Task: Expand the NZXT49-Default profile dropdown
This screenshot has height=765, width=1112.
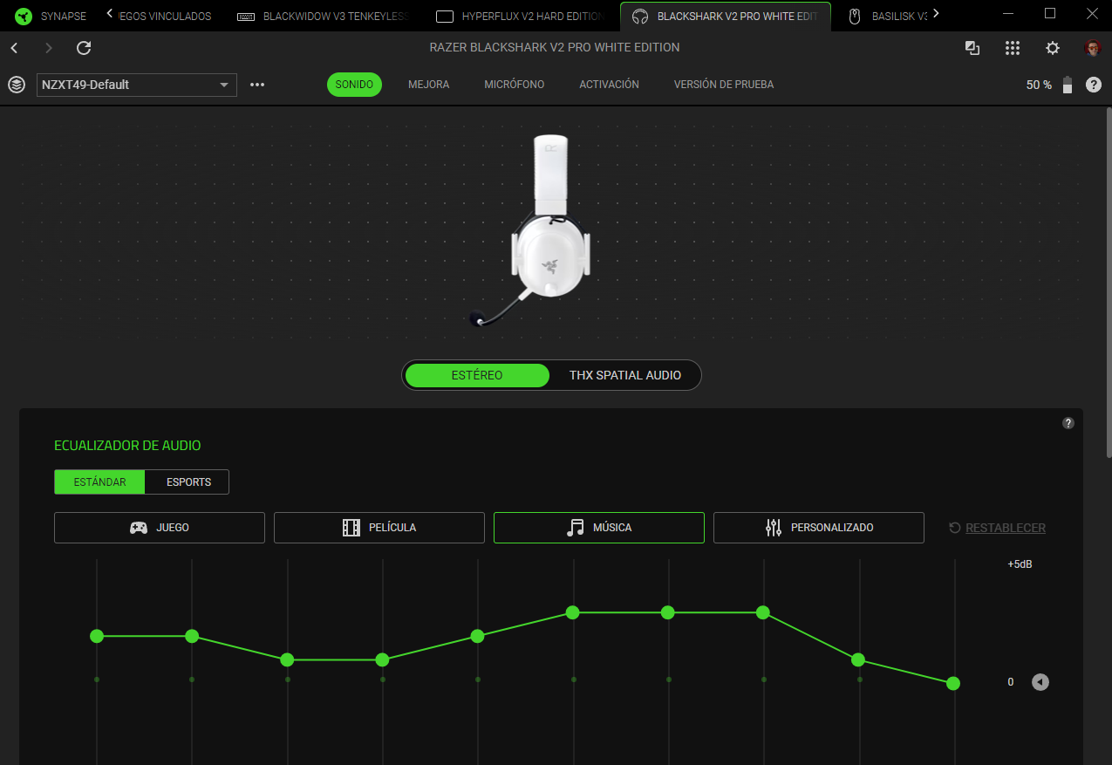Action: (137, 85)
